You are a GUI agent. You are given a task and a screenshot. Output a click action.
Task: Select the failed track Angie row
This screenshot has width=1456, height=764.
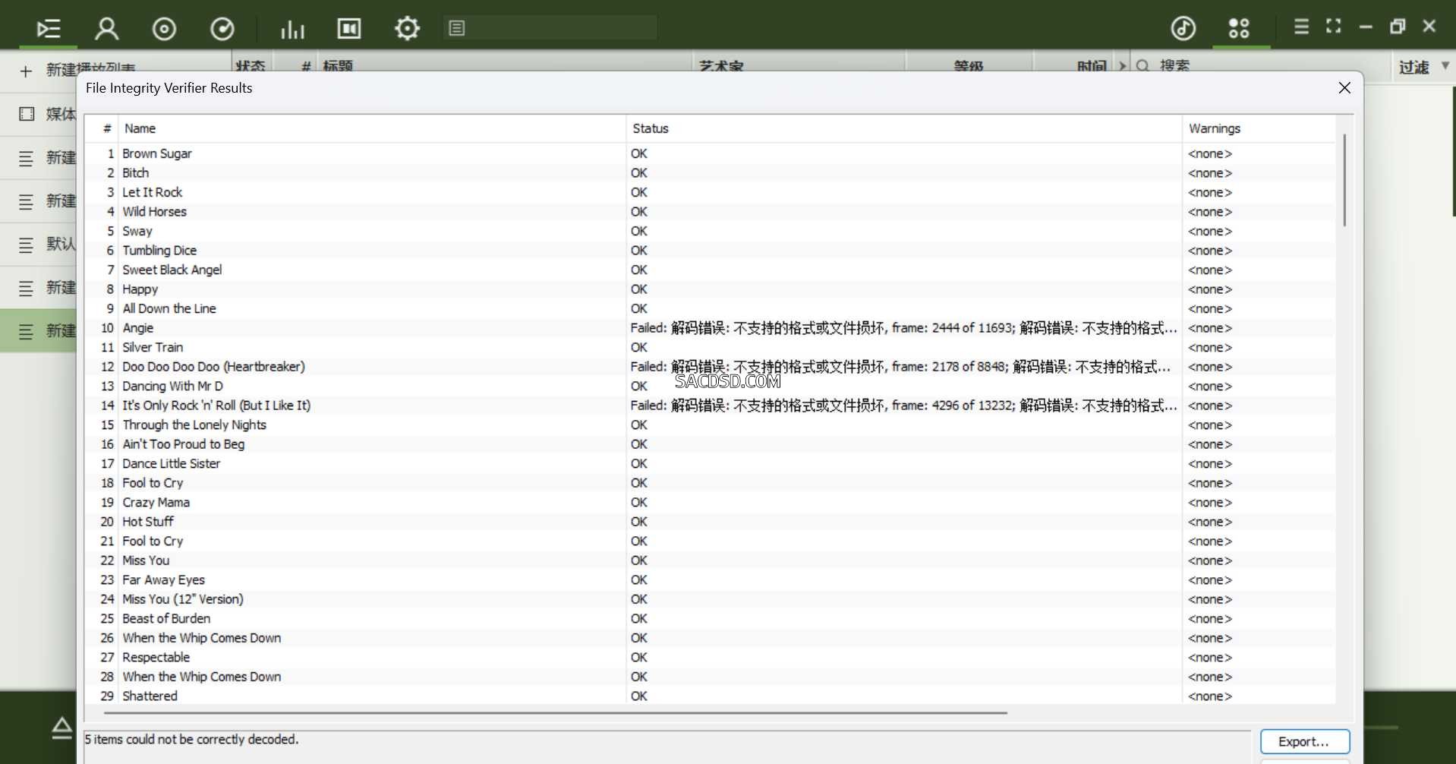pos(138,328)
